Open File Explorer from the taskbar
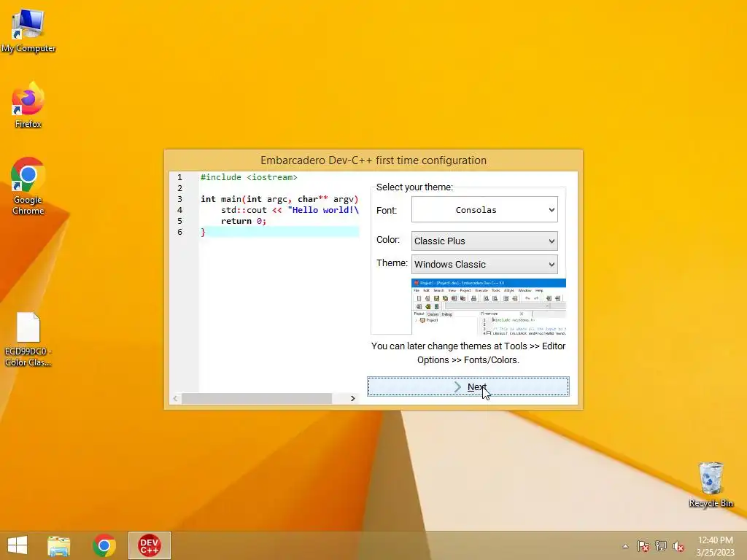The width and height of the screenshot is (747, 560). coord(58,545)
